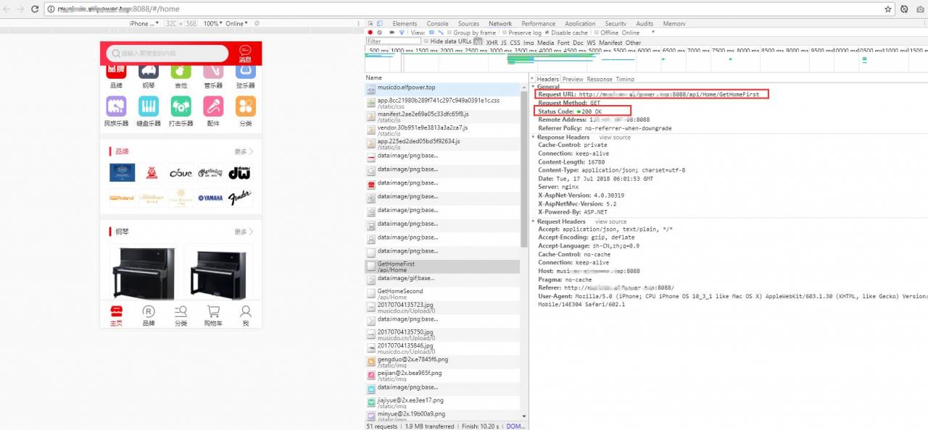
Task: Tap the 品牌 bottom navigation icon
Action: point(149,311)
